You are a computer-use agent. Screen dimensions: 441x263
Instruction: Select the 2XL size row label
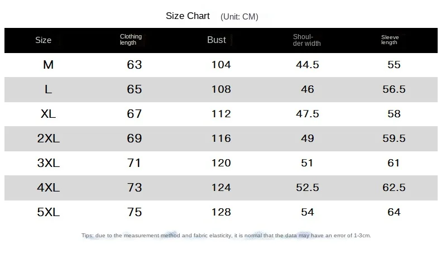(49, 138)
